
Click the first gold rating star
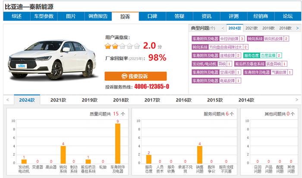point(108,46)
